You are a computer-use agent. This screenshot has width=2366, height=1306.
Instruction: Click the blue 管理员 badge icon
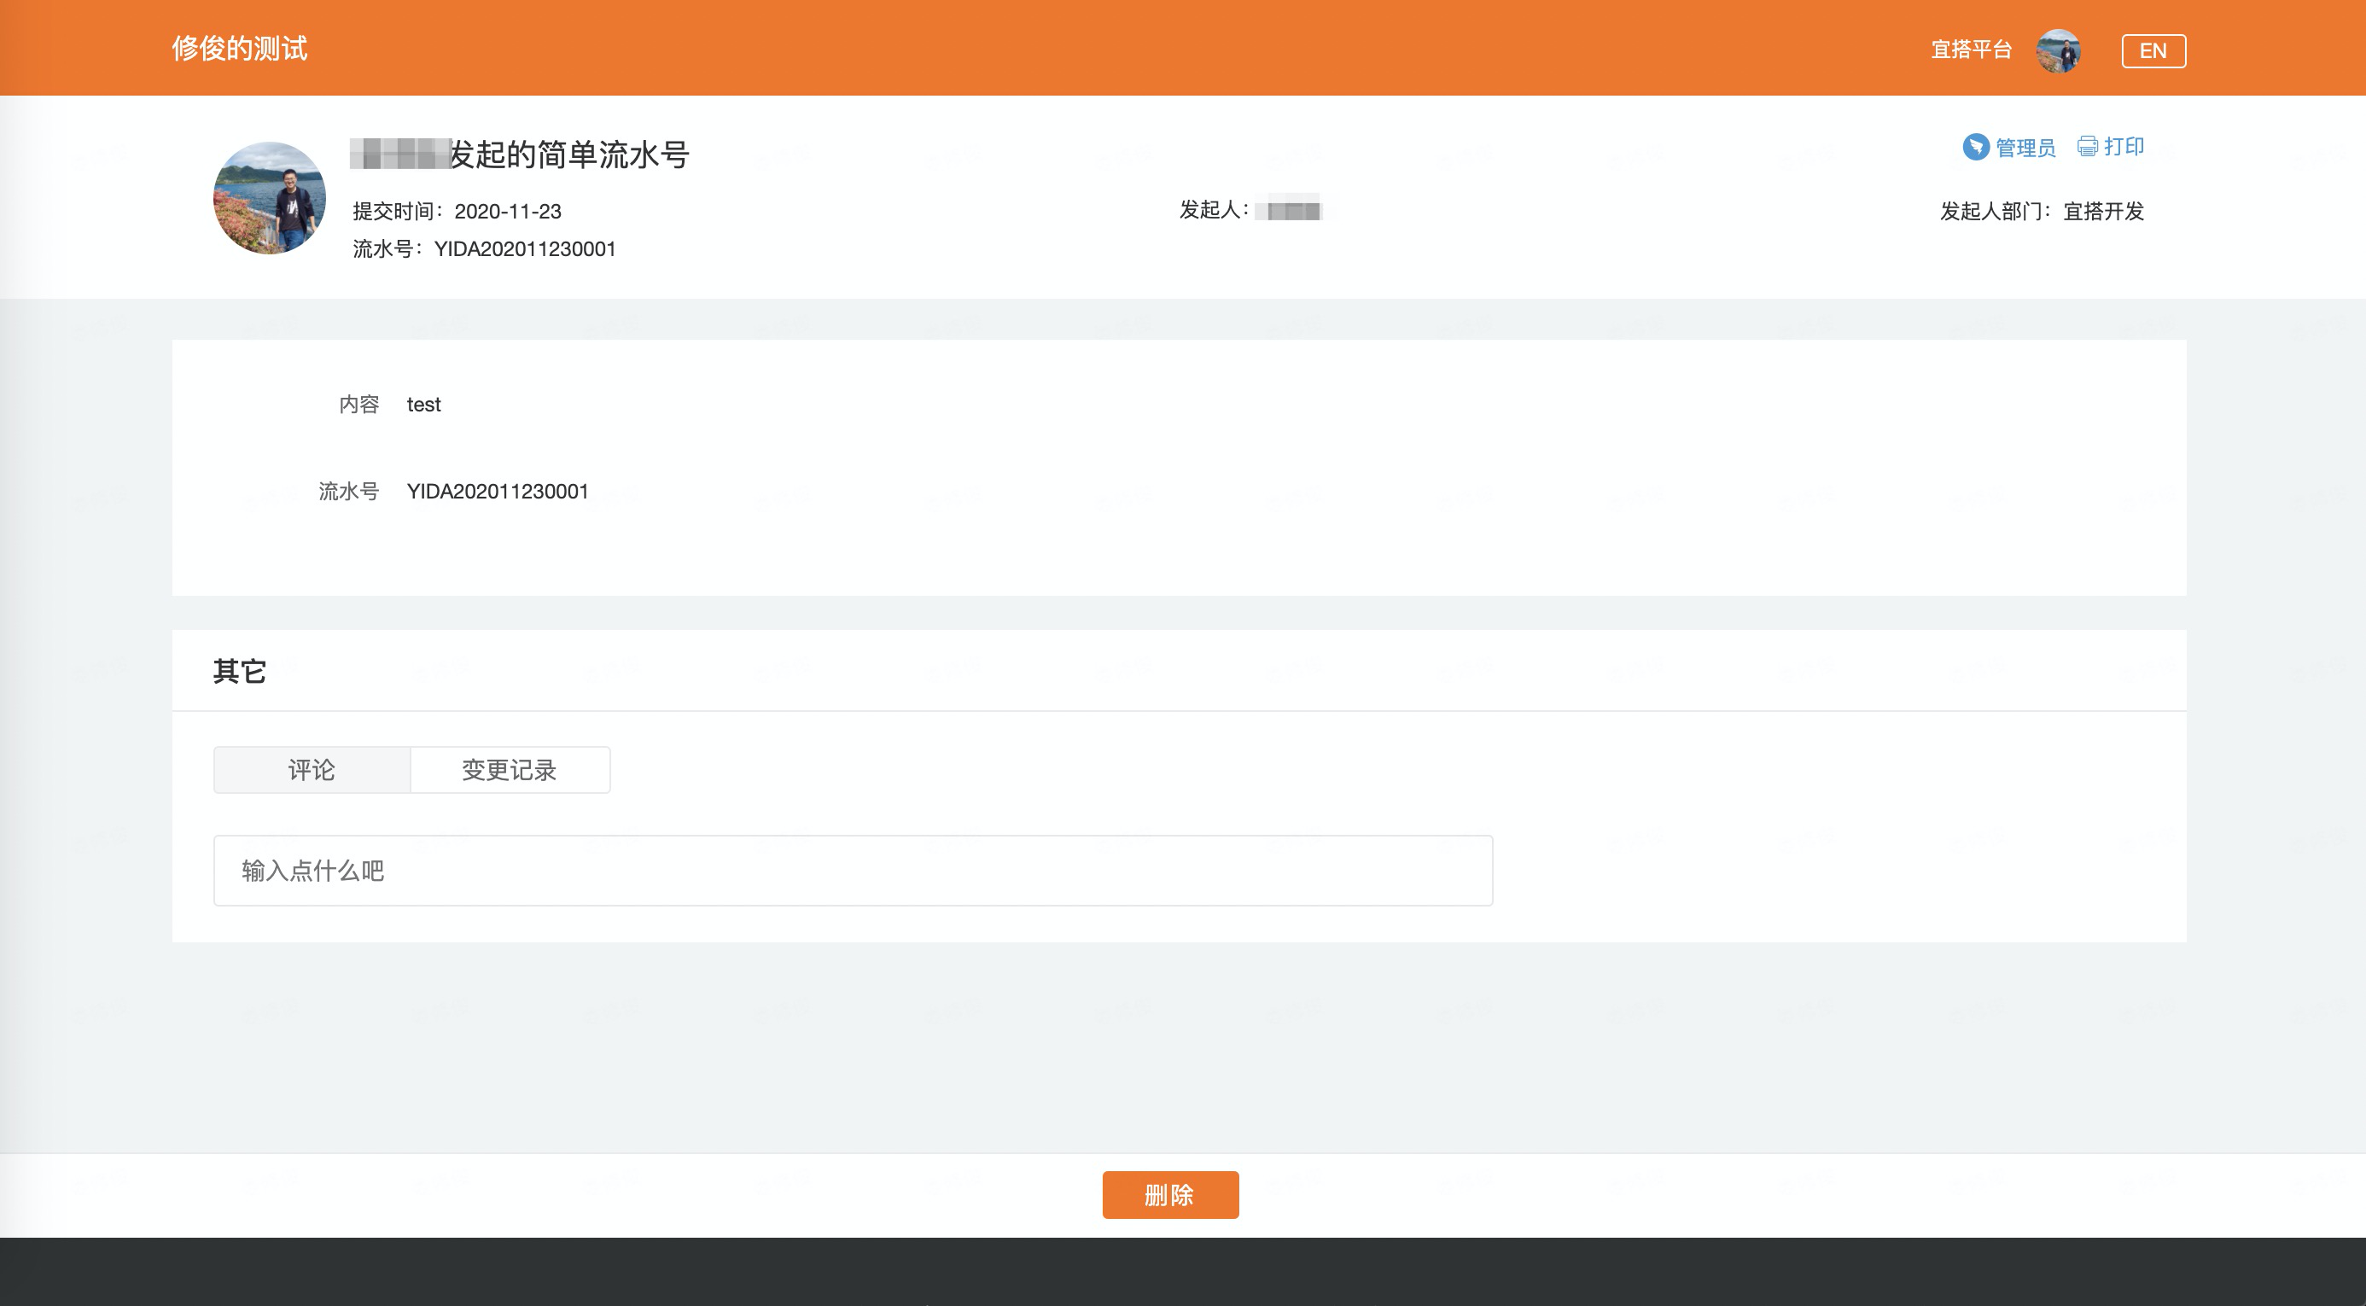click(x=1975, y=147)
